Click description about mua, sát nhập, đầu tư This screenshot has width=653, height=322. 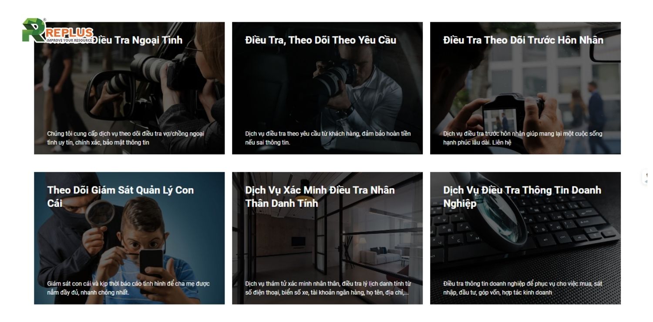[523, 288]
